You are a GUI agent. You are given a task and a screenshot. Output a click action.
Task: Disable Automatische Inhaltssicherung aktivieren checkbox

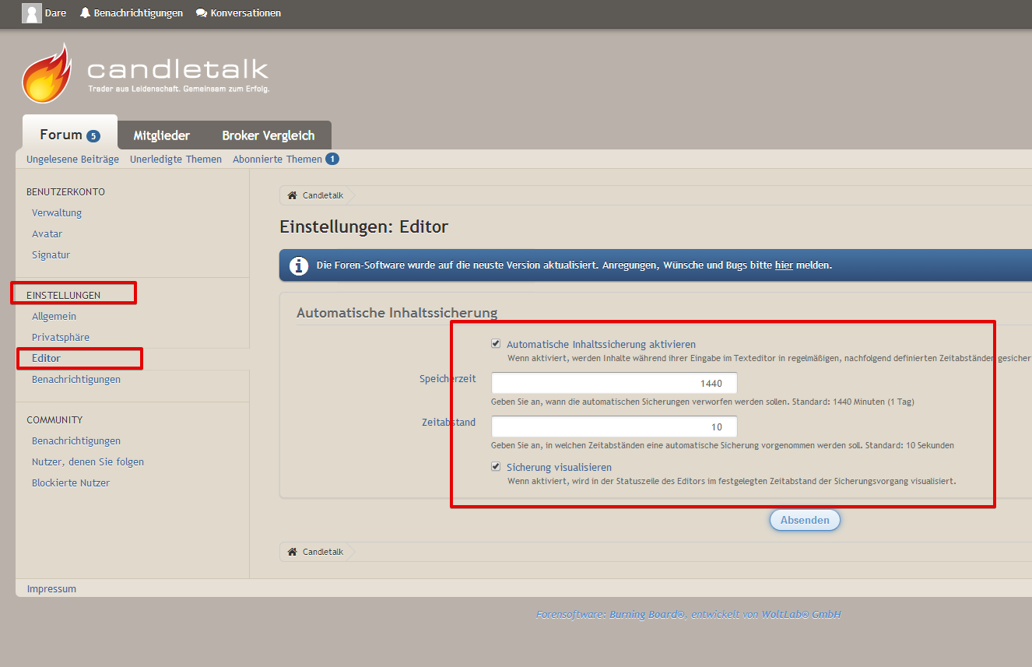coord(496,343)
